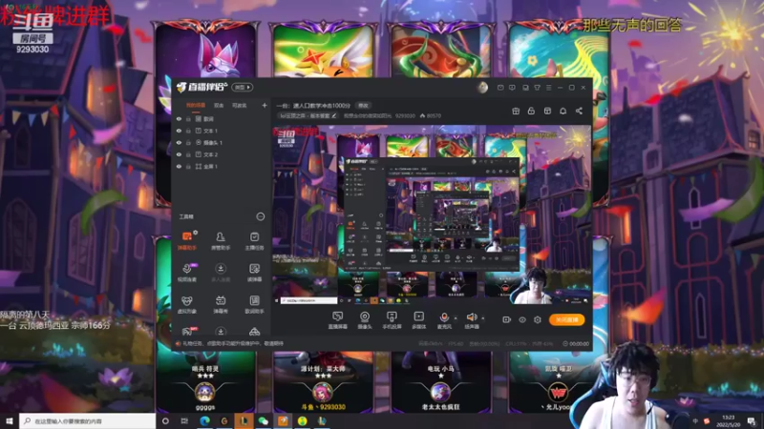Open the 主播任务 checkmark tool icon
The height and width of the screenshot is (429, 764).
pyautogui.click(x=254, y=240)
